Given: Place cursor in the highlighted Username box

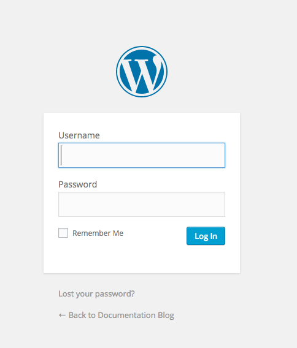Looking at the screenshot, I should point(142,155).
